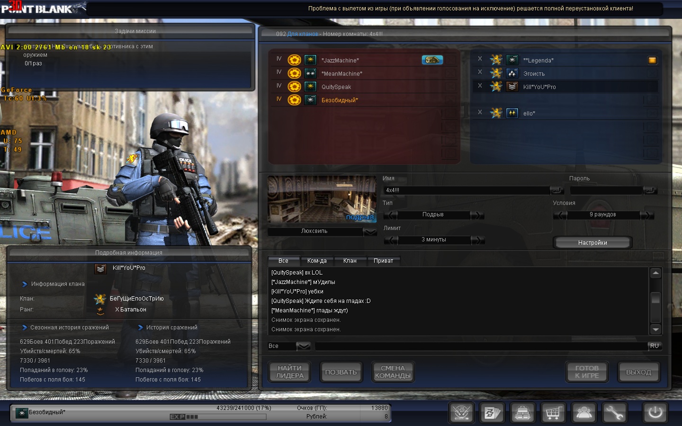Click the gold clan emblem in *MeanMachine* row
This screenshot has width=682, height=426.
pos(295,73)
